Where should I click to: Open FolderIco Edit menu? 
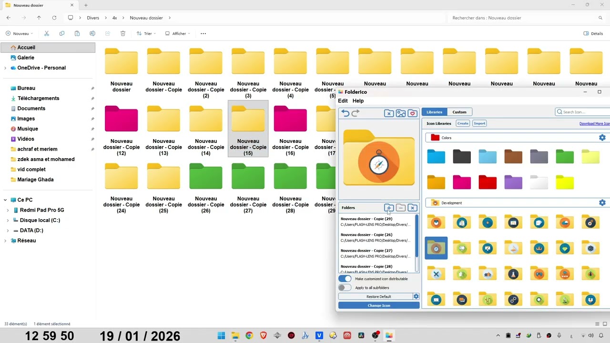pos(343,101)
